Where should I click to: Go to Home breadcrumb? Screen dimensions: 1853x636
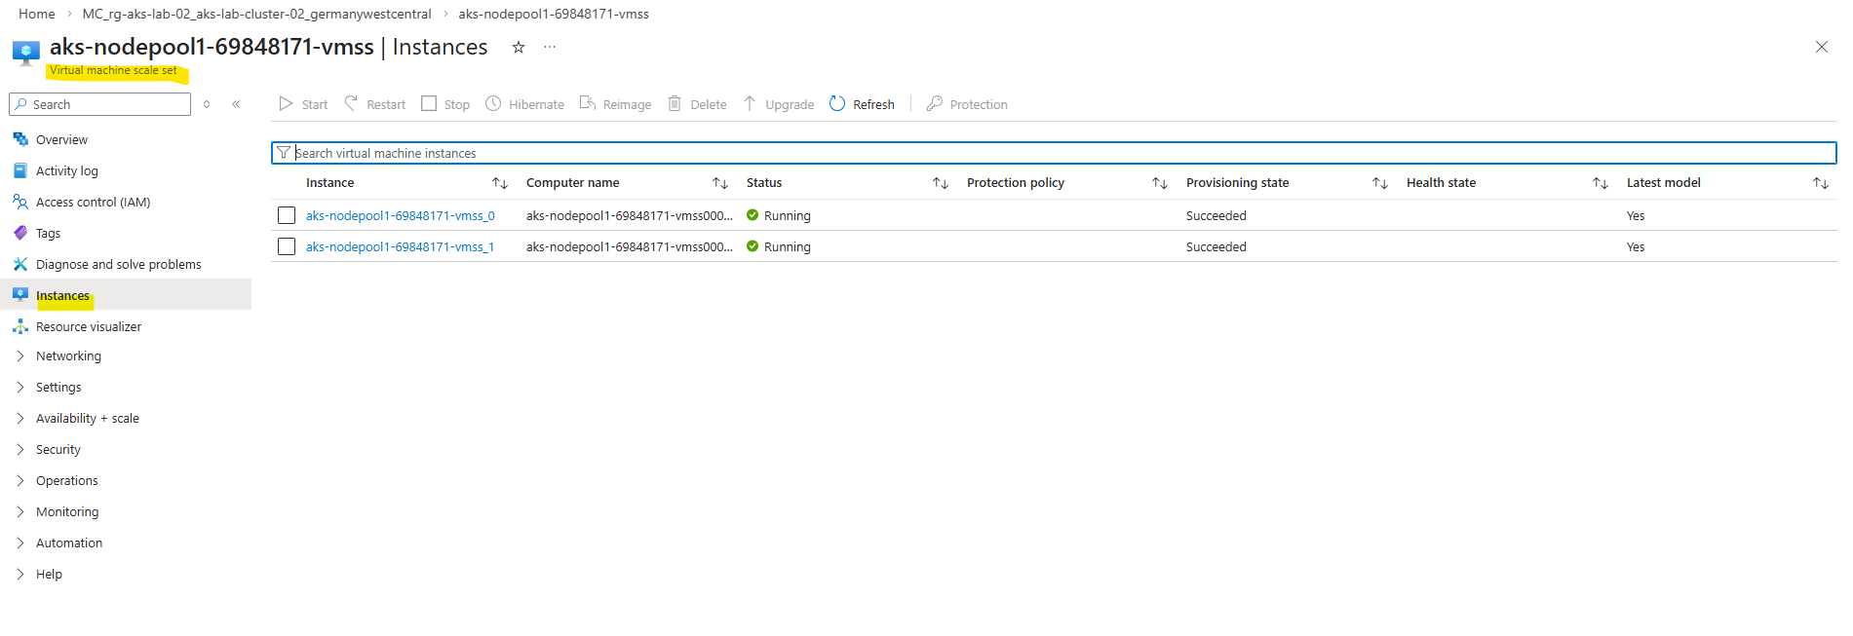pyautogui.click(x=37, y=14)
